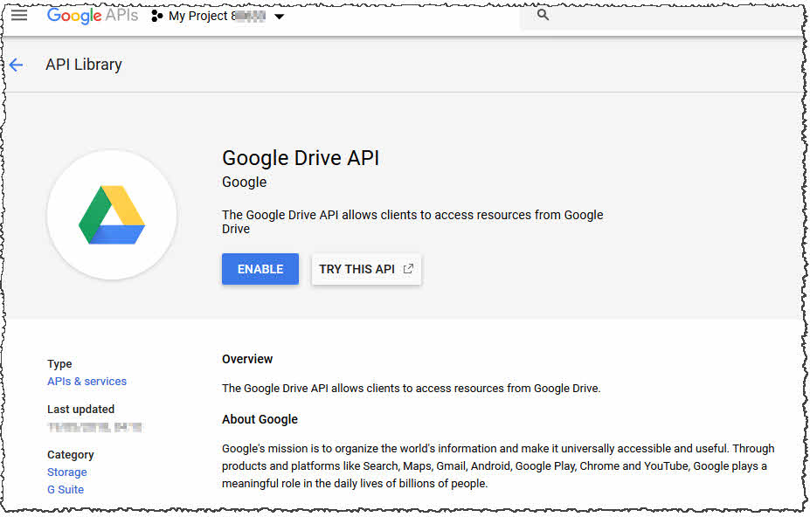
Task: Click the project hexagon icon beside My Project
Action: [x=156, y=16]
